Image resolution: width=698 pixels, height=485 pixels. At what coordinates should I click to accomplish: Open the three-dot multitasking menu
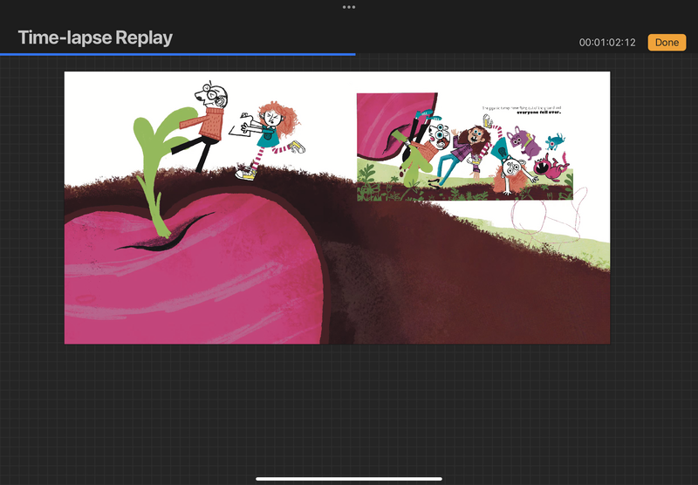(x=349, y=7)
